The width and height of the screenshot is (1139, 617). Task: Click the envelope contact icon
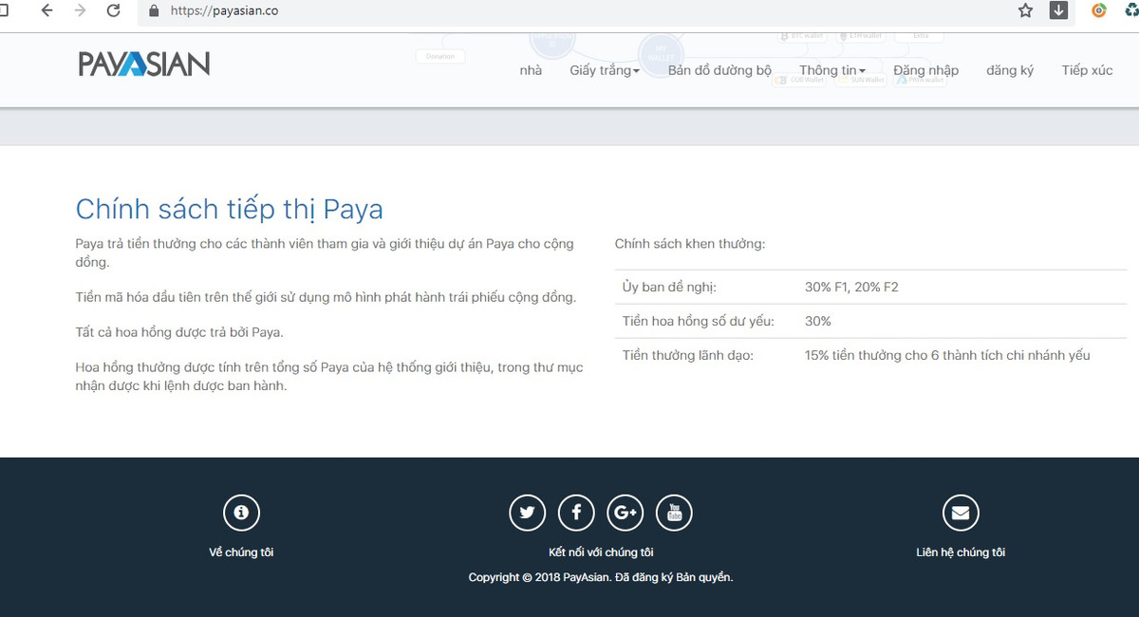[961, 513]
